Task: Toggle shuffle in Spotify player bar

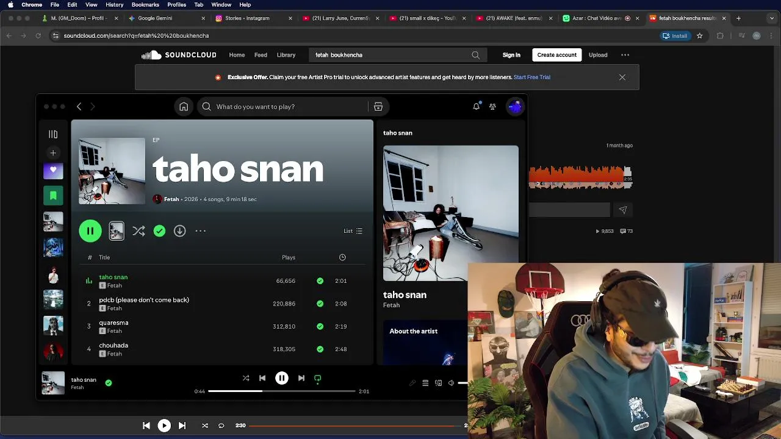Action: click(x=246, y=378)
